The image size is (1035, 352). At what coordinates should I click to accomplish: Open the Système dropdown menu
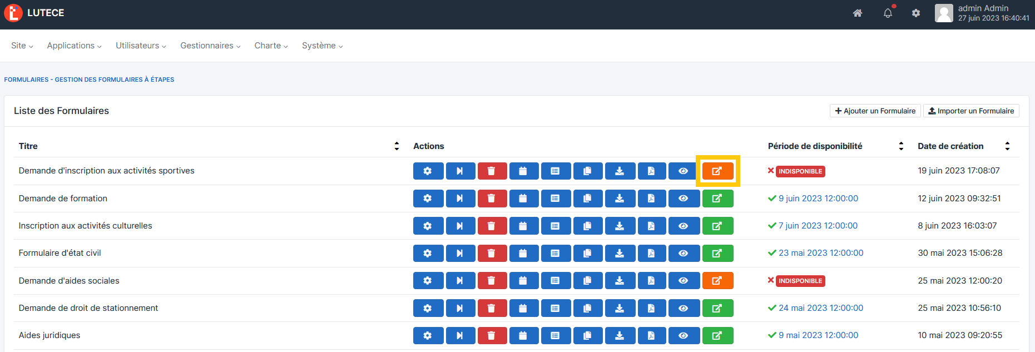tap(322, 46)
